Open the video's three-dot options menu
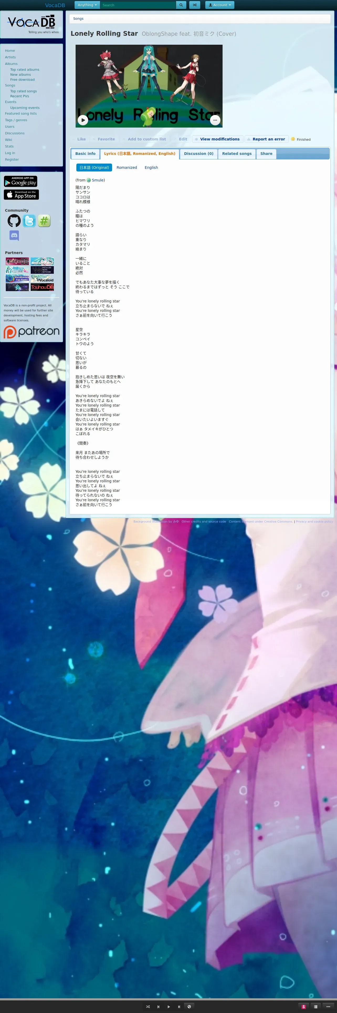Viewport: 337px width, 1013px height. [x=215, y=120]
